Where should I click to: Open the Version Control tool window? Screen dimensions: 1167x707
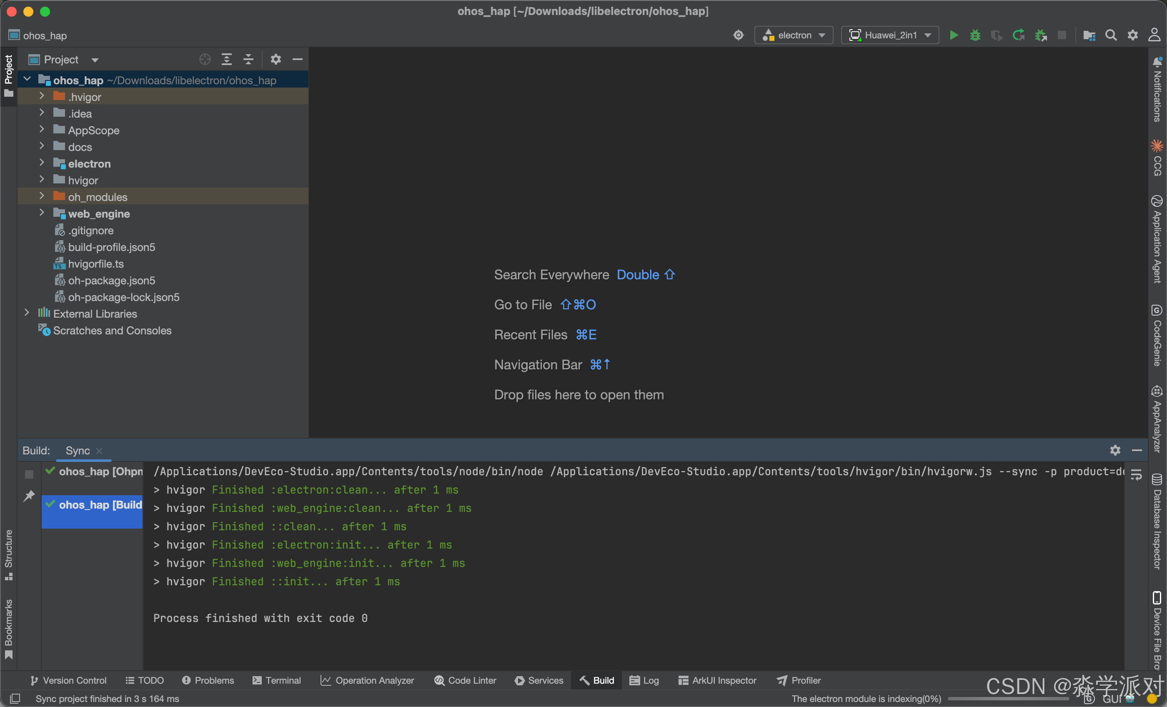point(68,680)
